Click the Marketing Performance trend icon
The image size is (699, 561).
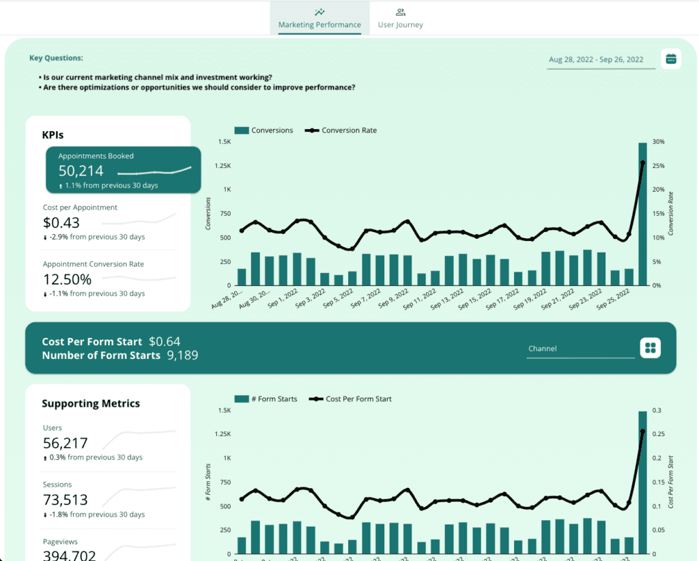pos(319,12)
